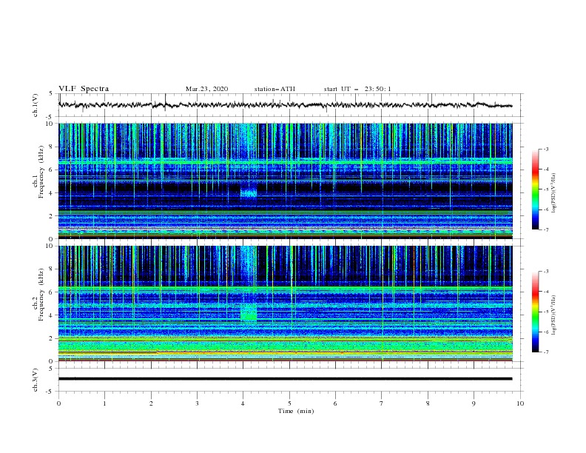This screenshot has height=453, width=586.
Task: Click the "8" tick on the Time axis
Action: point(428,403)
